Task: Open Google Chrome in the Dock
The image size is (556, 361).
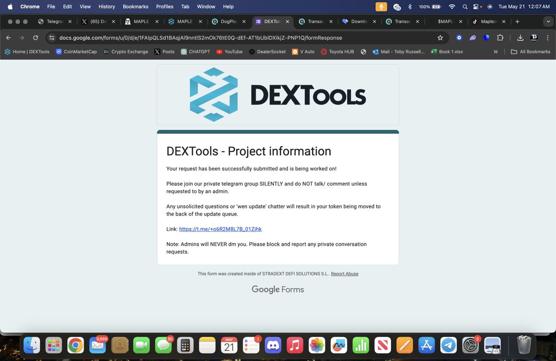Action: (76, 345)
